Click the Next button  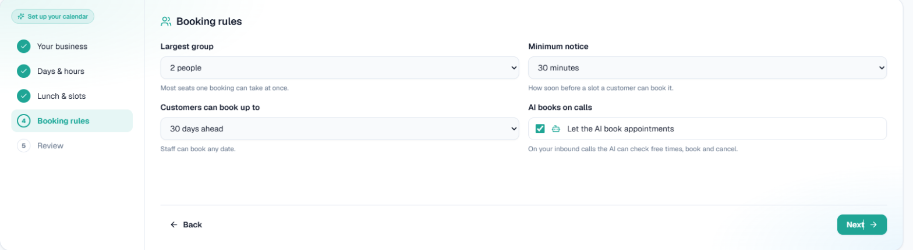pos(862,224)
